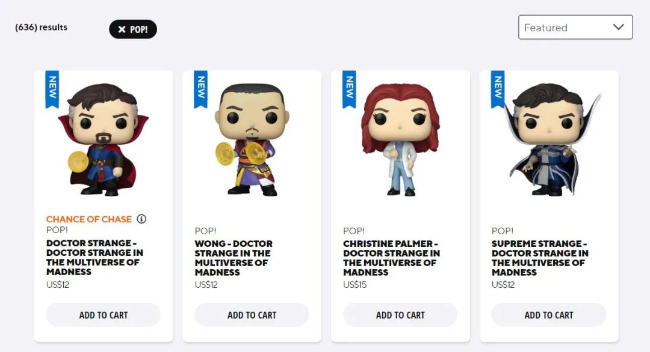Screen dimensions: 650x352
Task: Open the Featured sort dropdown
Action: [x=575, y=28]
